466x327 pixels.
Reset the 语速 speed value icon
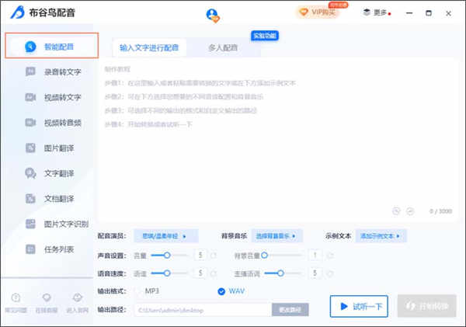tap(213, 273)
